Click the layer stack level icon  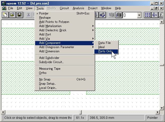click(119, 15)
